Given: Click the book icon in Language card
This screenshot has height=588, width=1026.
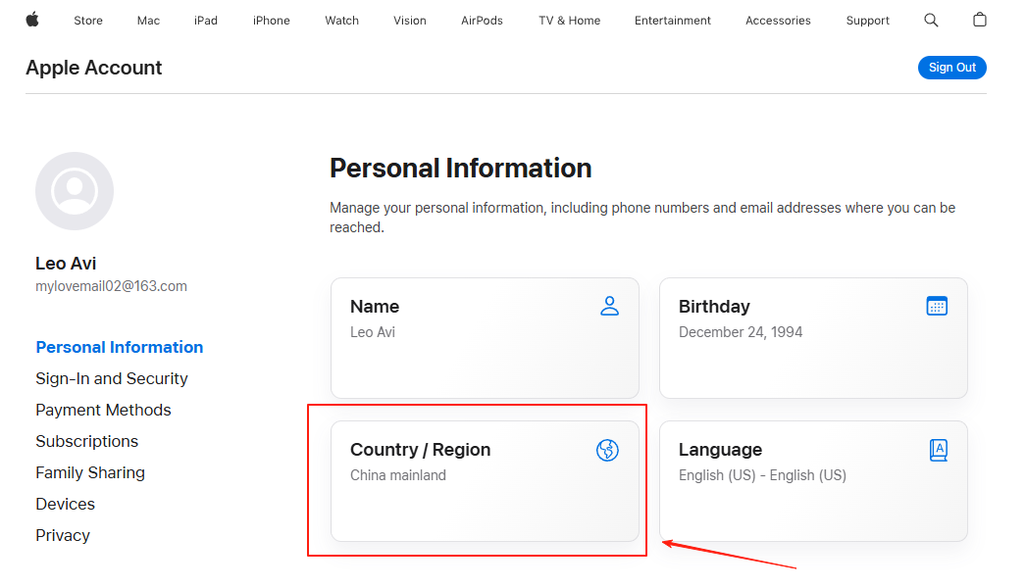Looking at the screenshot, I should point(938,450).
